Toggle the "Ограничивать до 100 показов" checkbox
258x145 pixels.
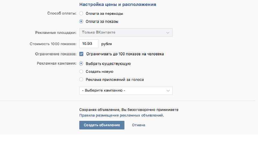coord(81,54)
